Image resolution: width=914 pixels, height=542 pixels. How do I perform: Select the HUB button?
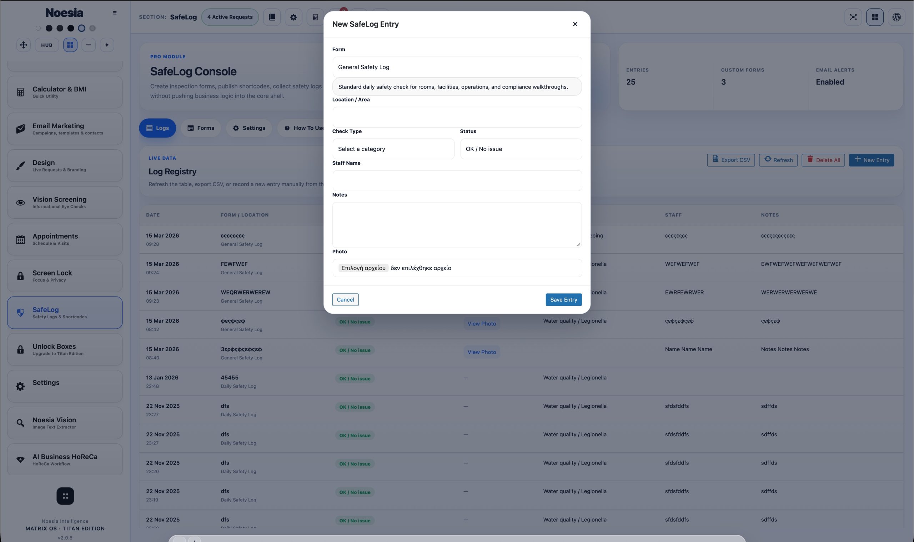47,45
